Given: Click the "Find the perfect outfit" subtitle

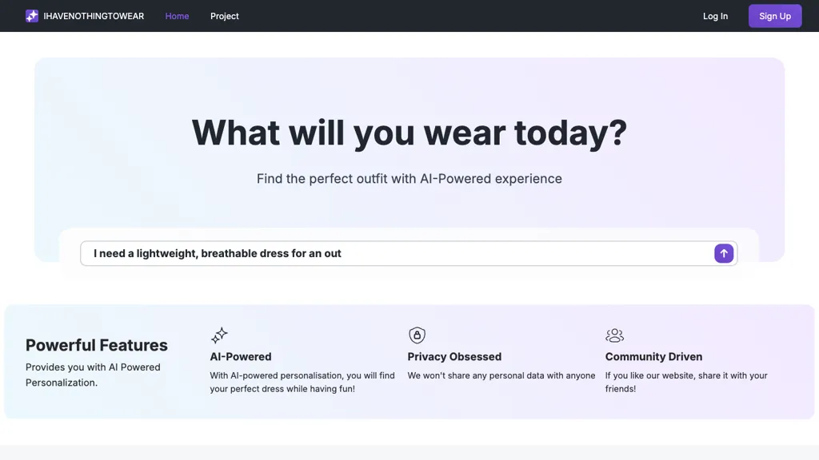Looking at the screenshot, I should click(409, 179).
